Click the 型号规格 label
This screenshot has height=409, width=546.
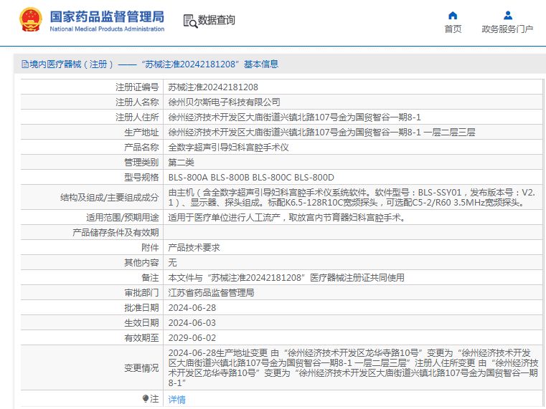click(141, 178)
